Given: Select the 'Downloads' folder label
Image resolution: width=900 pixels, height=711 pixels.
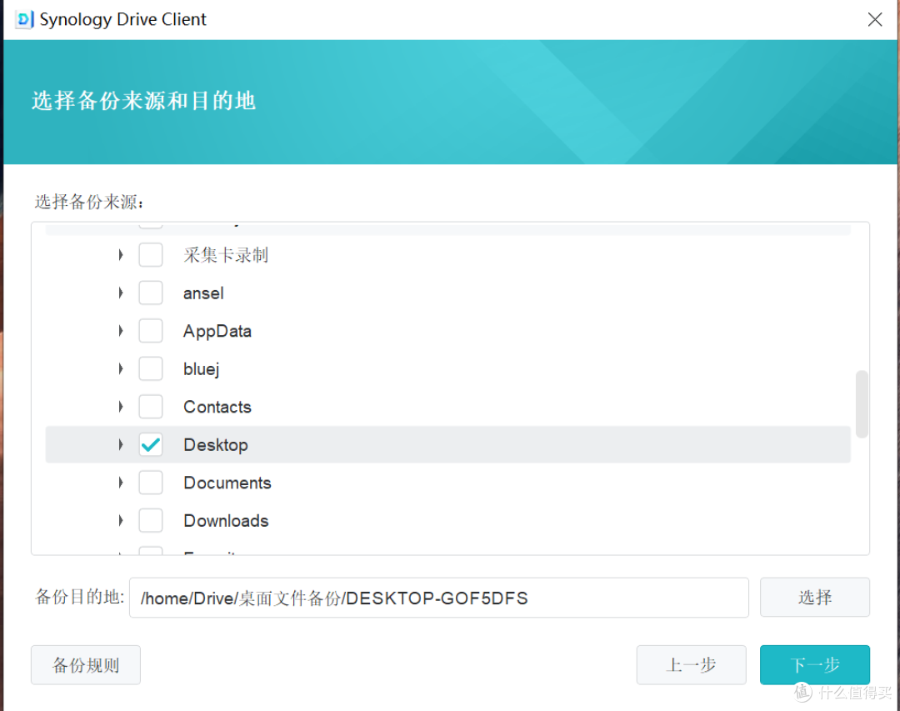Looking at the screenshot, I should [226, 521].
